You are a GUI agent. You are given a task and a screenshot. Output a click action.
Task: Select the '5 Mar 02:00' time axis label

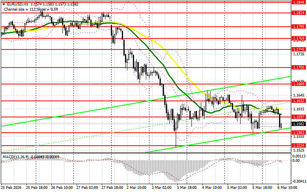pos(237,188)
